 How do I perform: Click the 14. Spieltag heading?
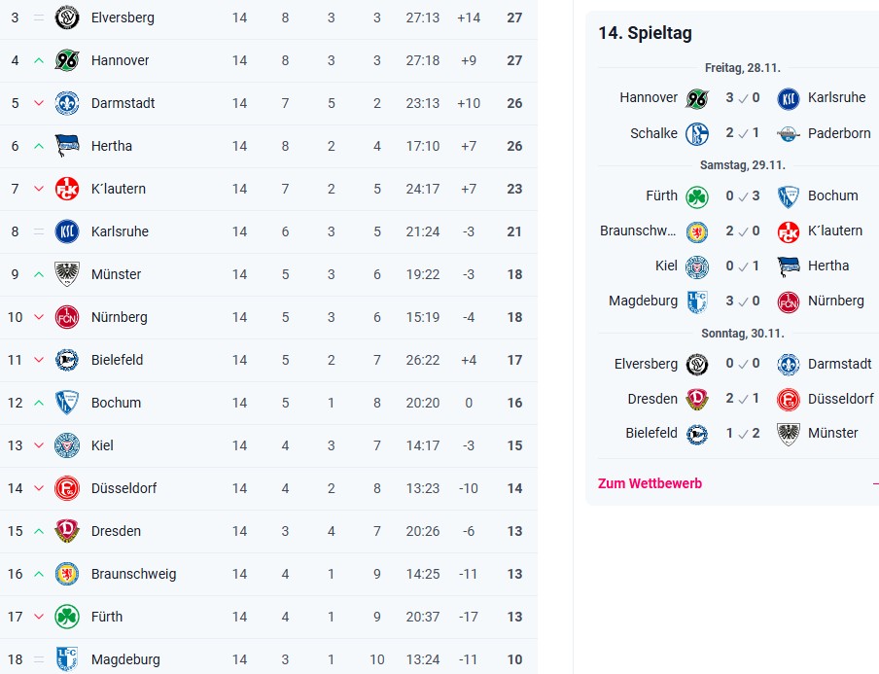[645, 33]
